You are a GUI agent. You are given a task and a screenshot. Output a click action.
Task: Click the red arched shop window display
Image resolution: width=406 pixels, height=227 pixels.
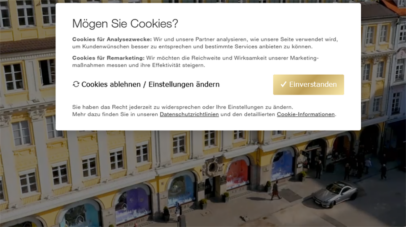click(x=238, y=174)
